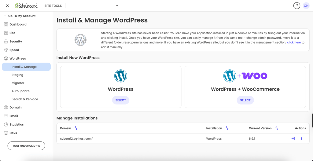
Task: Open actions kebab menu for cybern12.sg-host.com
Action: point(302,138)
